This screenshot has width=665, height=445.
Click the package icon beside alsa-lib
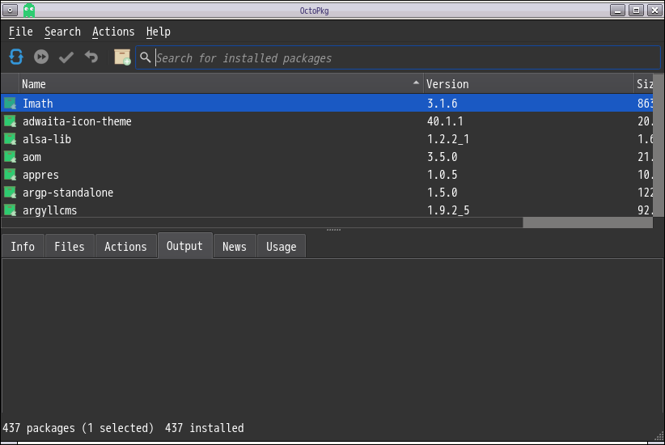[11, 138]
